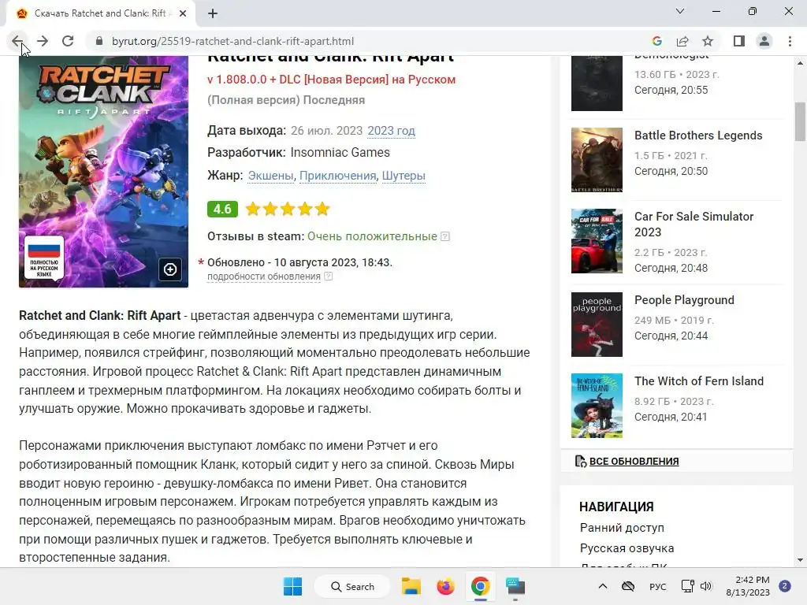Viewport: 807px width, 605px height.
Task: Close the Ratchet and Clank tab
Action: pos(183,14)
